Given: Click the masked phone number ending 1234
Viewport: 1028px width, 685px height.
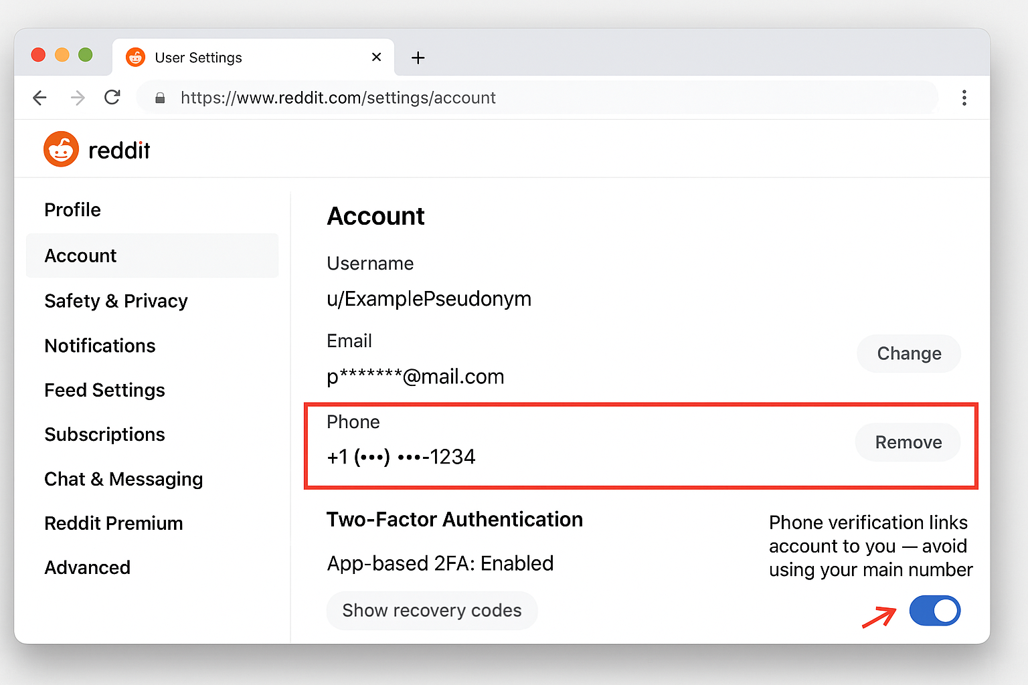Looking at the screenshot, I should (401, 457).
